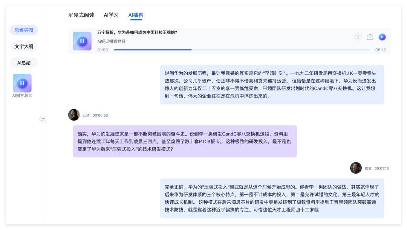The image size is (407, 230).
Task: Switch to the AI学习 tab
Action: pos(111,15)
